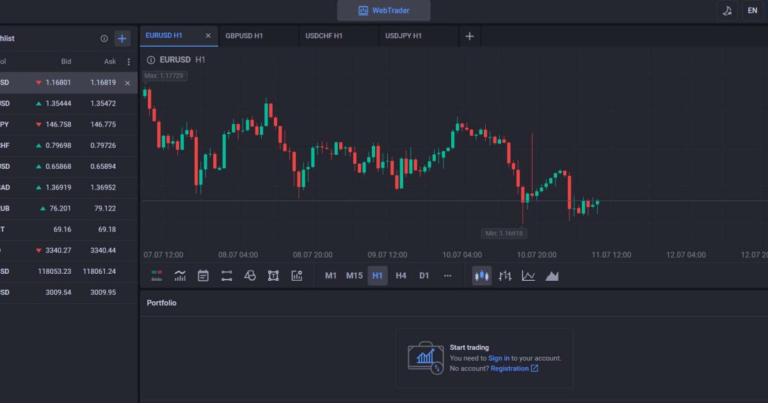Switch chart to bar style

pos(505,276)
